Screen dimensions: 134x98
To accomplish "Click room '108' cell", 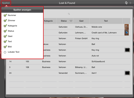I will click(27, 67).
